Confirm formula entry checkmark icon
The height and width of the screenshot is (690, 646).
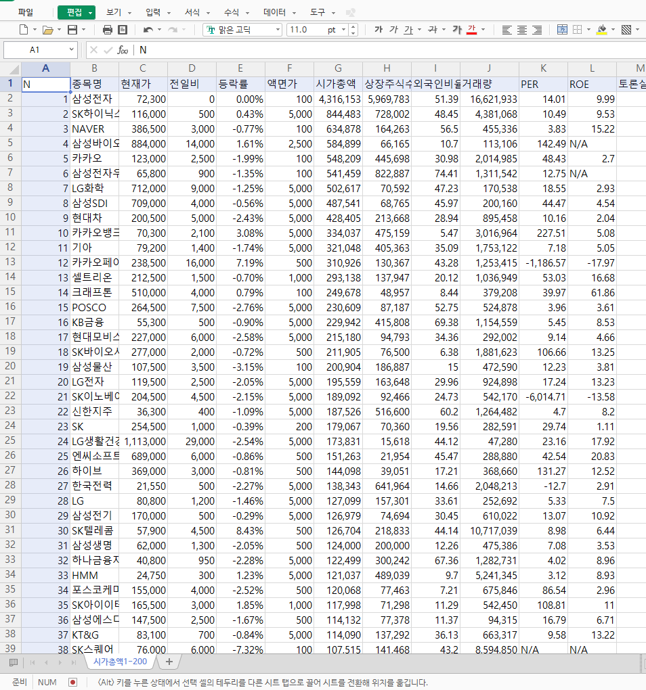108,50
